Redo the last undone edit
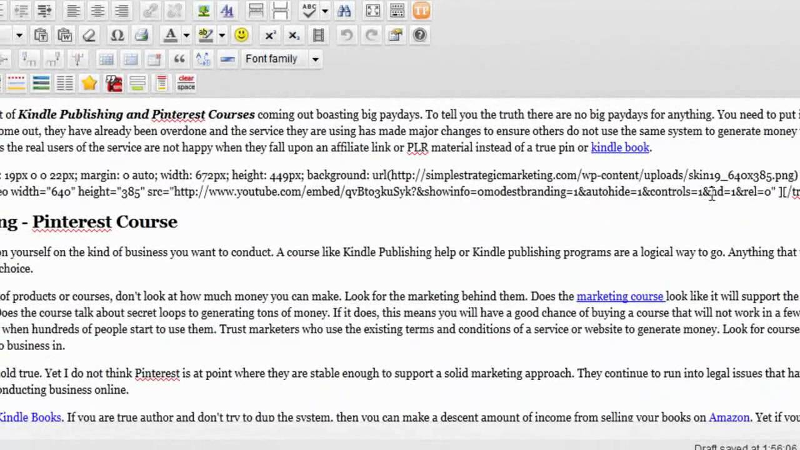 [371, 35]
